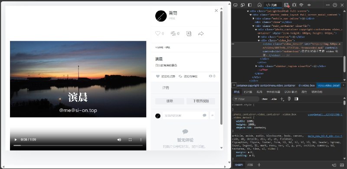The width and height of the screenshot is (347, 169).
Task: Click the 还没有转发 no-reposts-yet label
Action: point(190,77)
